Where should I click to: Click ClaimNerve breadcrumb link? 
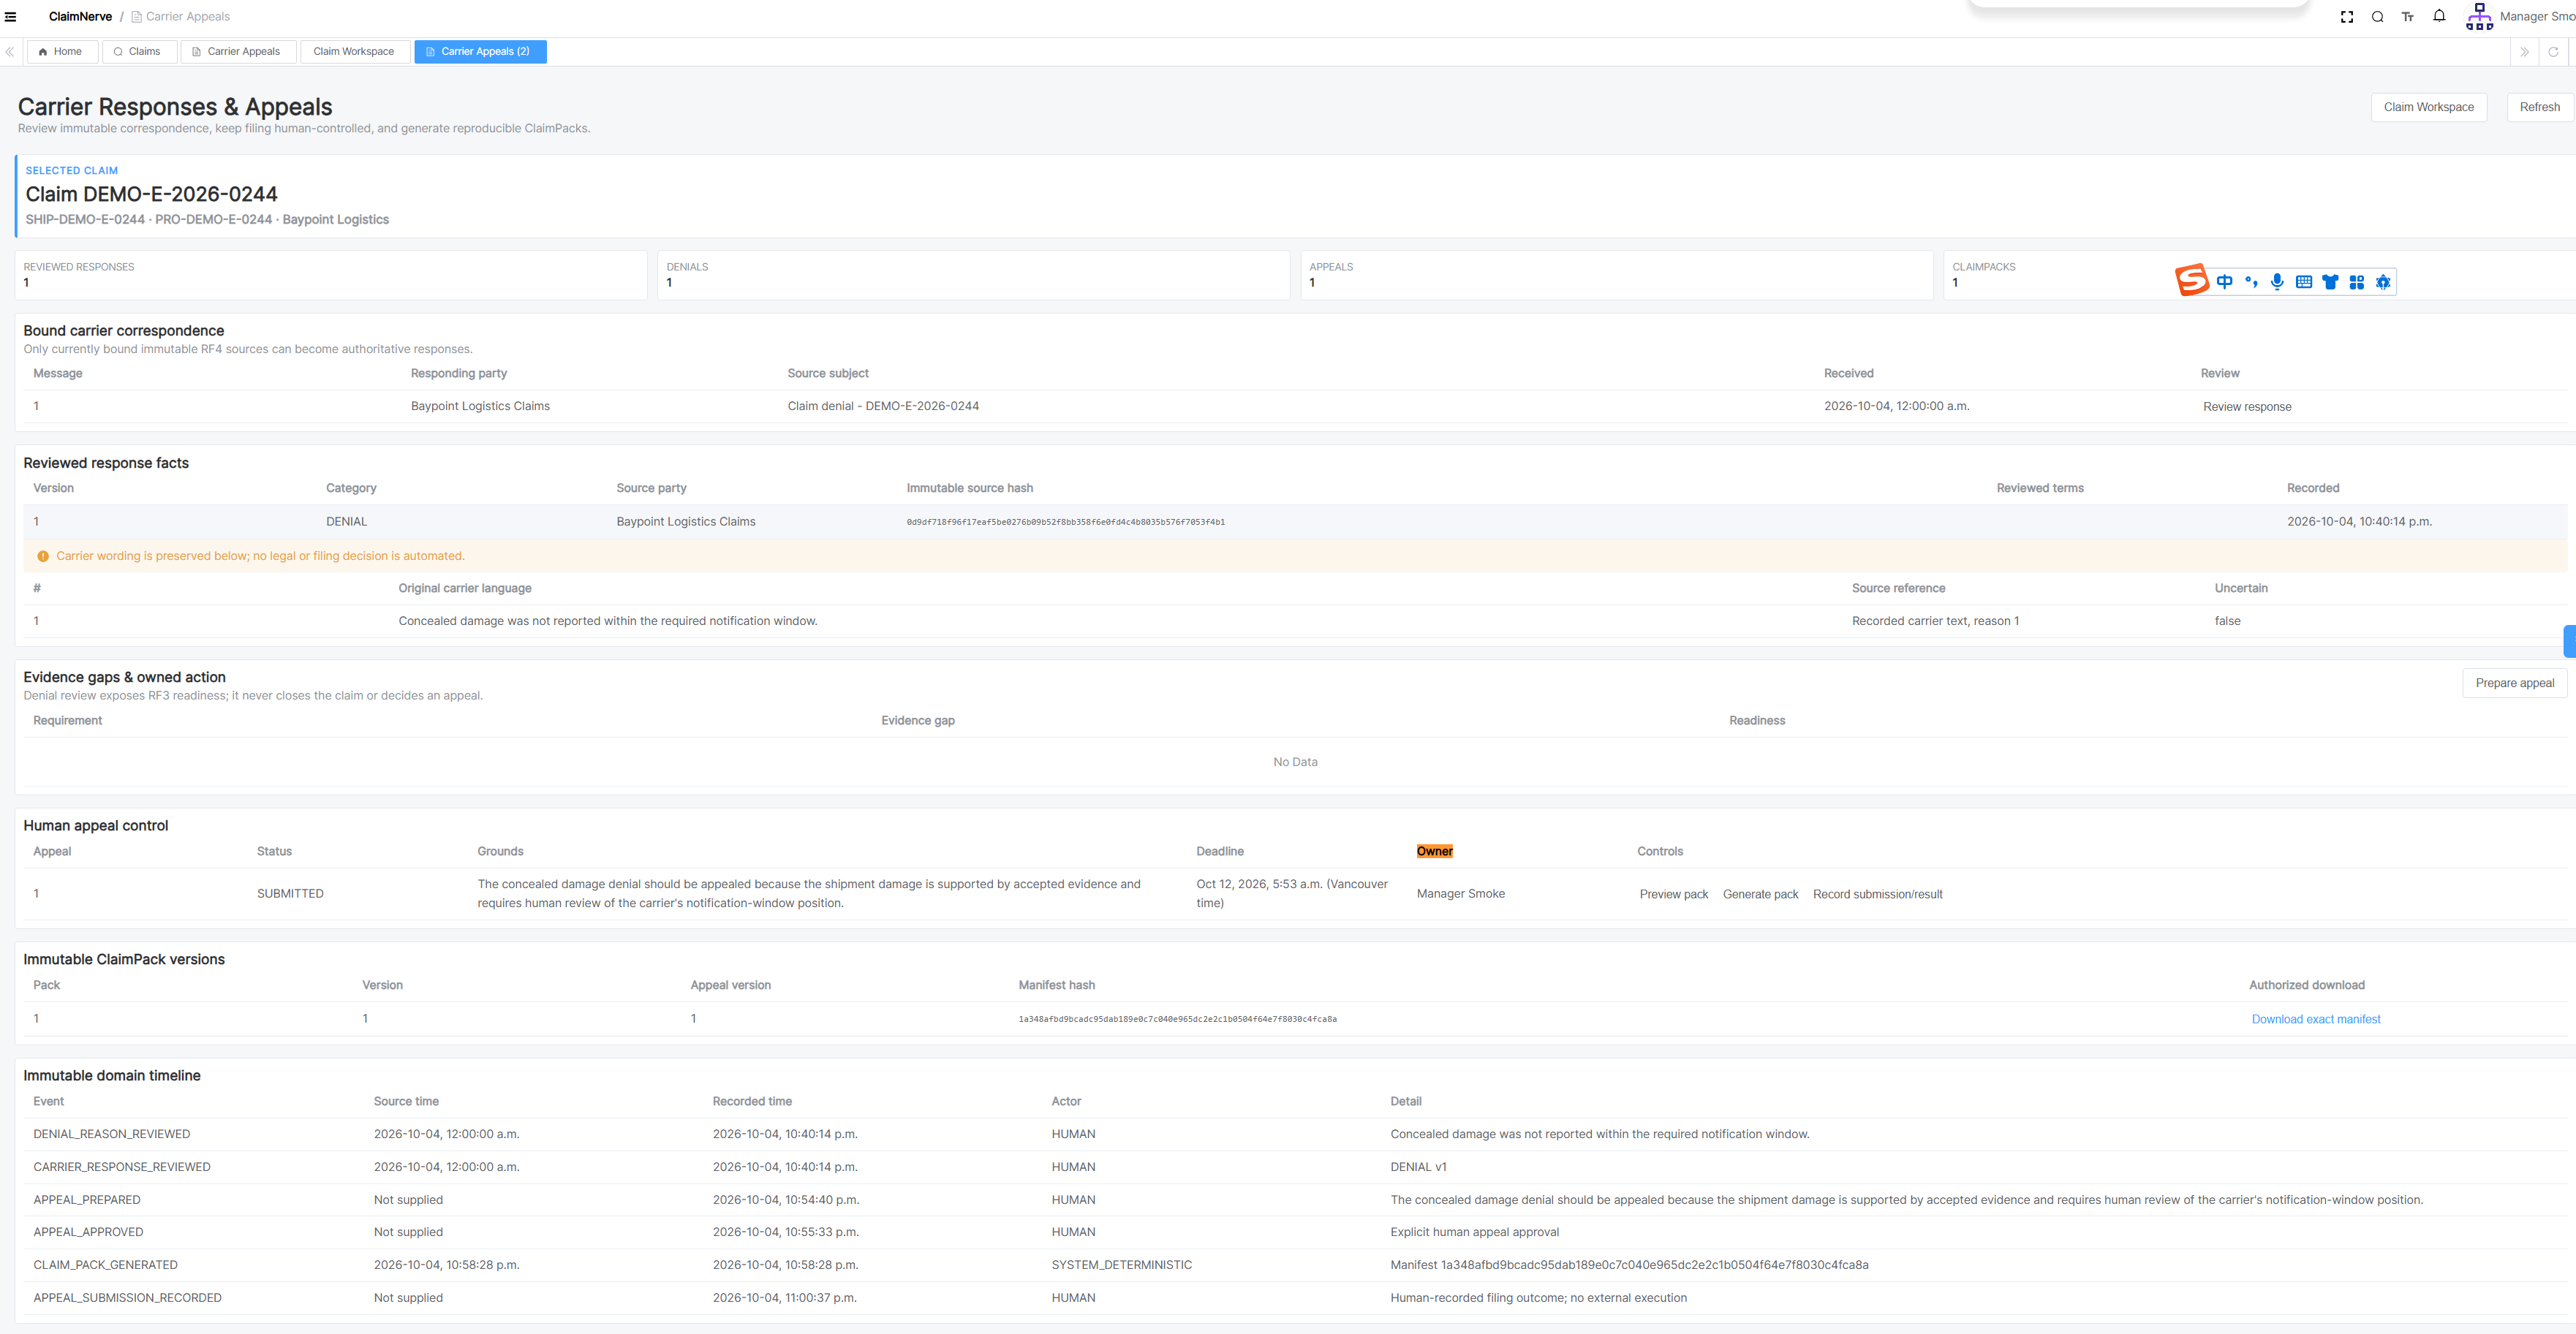point(80,17)
